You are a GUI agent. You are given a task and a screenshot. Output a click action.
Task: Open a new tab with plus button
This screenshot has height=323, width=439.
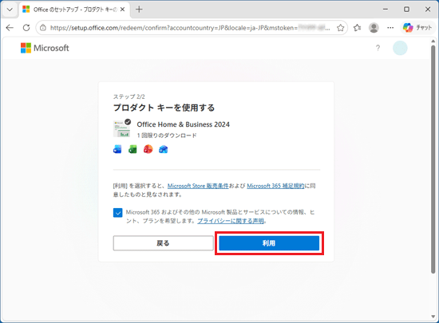click(139, 10)
